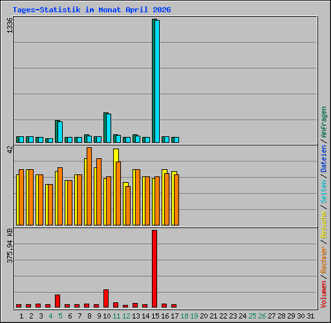Click the 'Seiten' legend label
The width and height of the screenshot is (331, 323).
324,192
